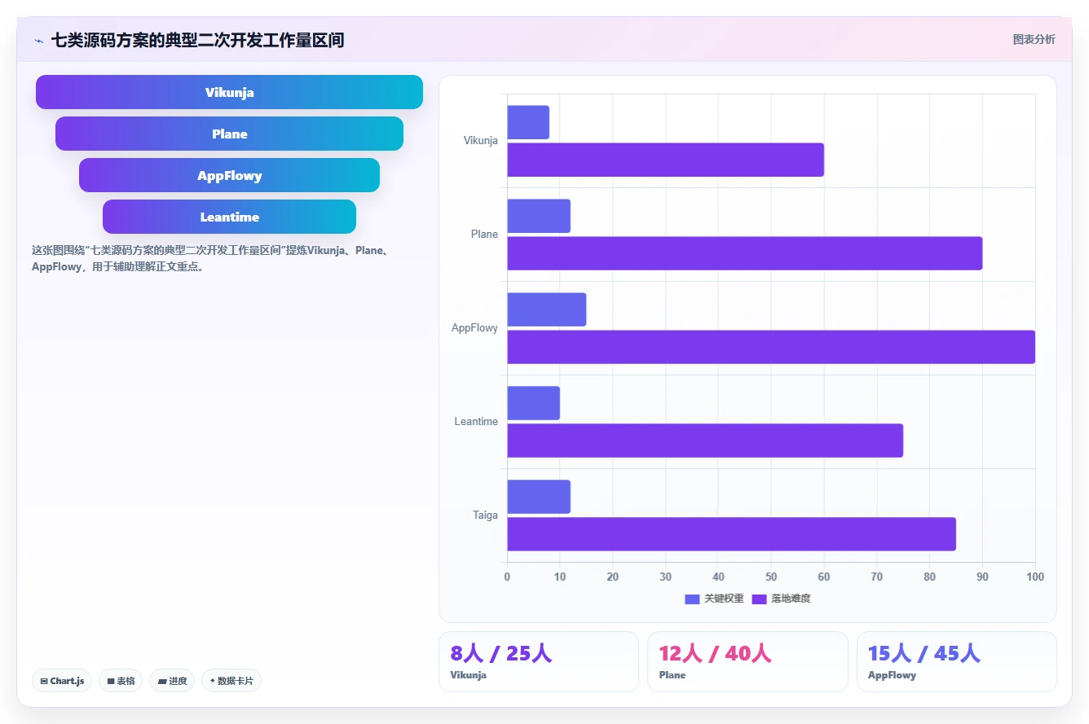Click the 图表分析 label in header

(1034, 39)
